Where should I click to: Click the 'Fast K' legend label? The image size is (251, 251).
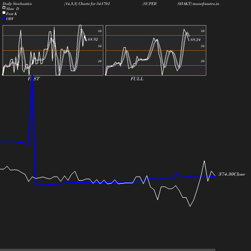point(12,14)
